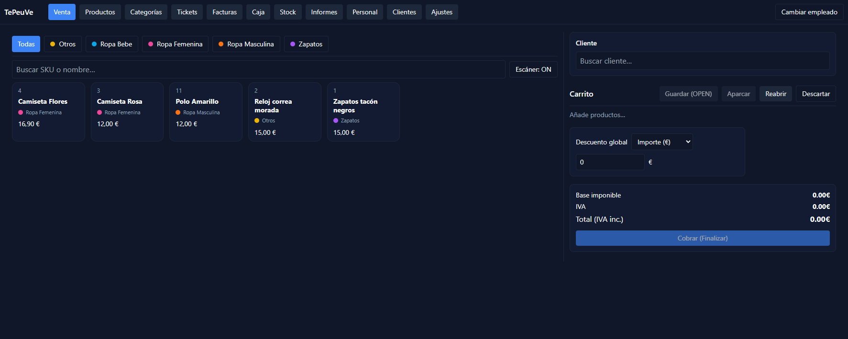Click the Cobrar (Finalizar) button

tap(702, 238)
